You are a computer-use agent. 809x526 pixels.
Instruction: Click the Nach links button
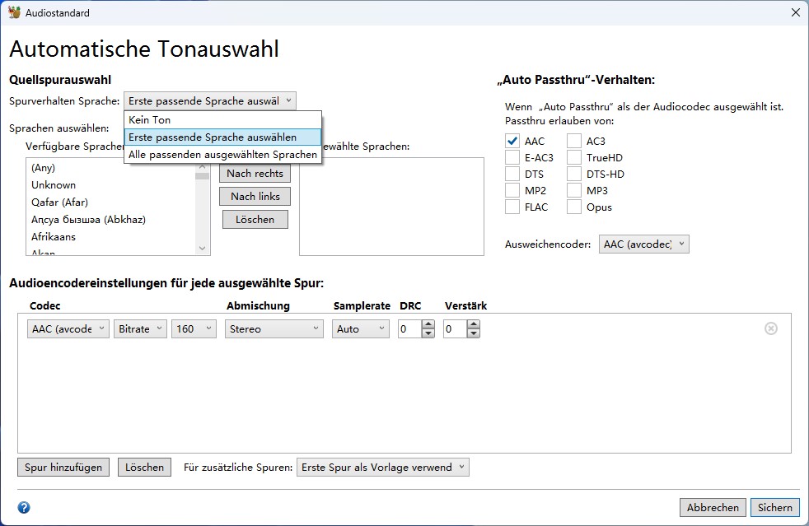[x=255, y=197]
